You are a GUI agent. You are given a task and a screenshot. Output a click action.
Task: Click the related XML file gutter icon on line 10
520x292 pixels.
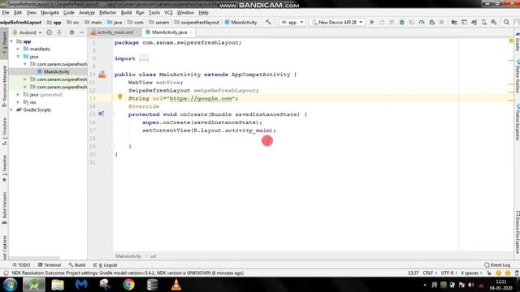[x=102, y=74]
